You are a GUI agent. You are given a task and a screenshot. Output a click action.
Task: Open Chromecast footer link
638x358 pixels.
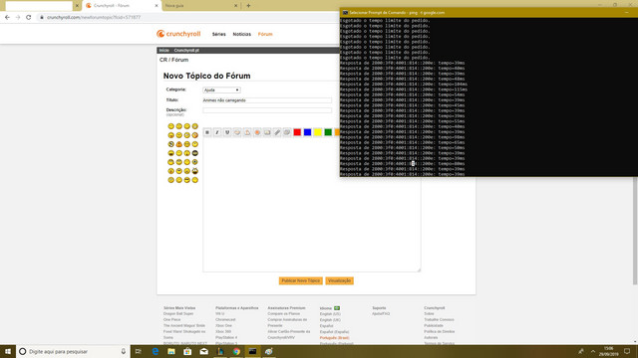225,320
